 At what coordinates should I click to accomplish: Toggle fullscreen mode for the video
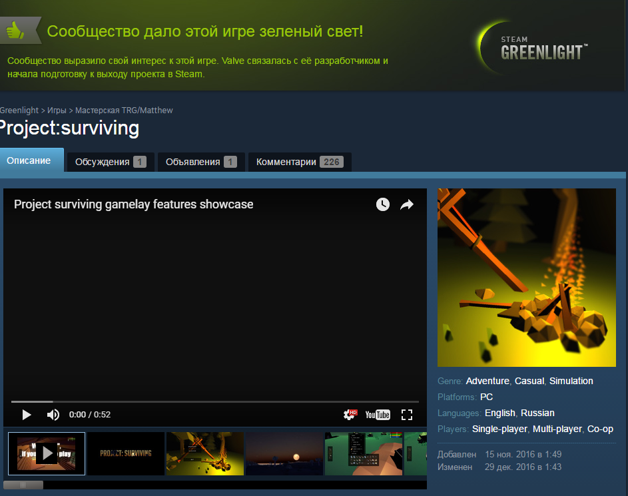406,415
